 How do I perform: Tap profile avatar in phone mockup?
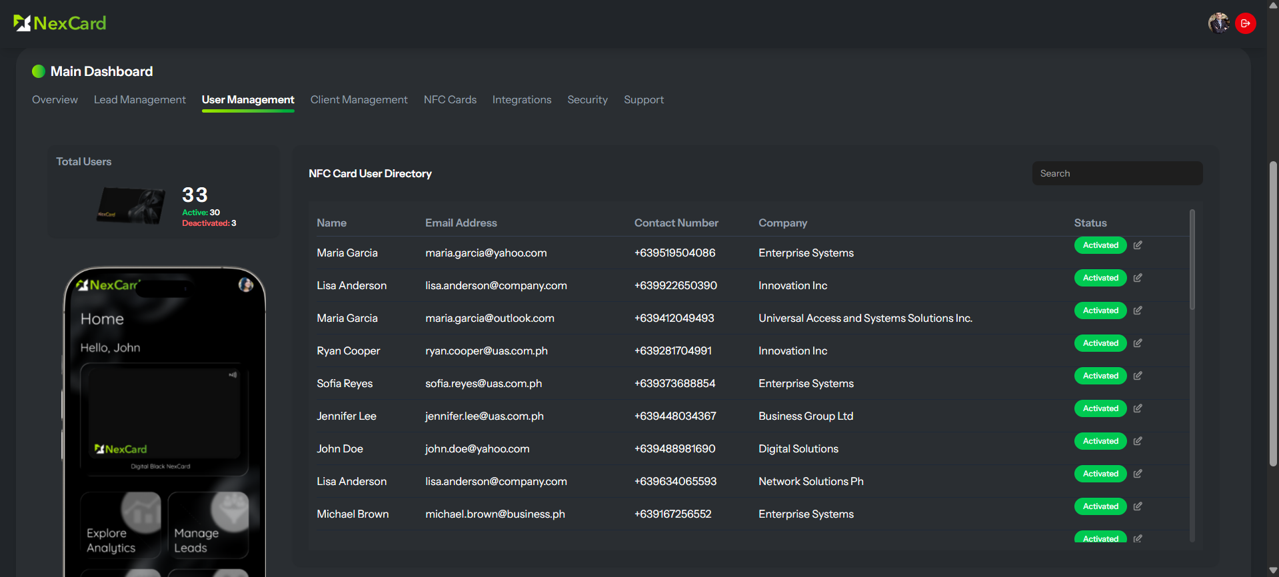pyautogui.click(x=246, y=285)
